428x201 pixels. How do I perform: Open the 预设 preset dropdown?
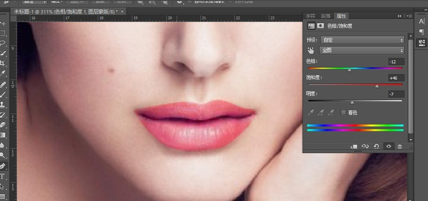point(362,40)
